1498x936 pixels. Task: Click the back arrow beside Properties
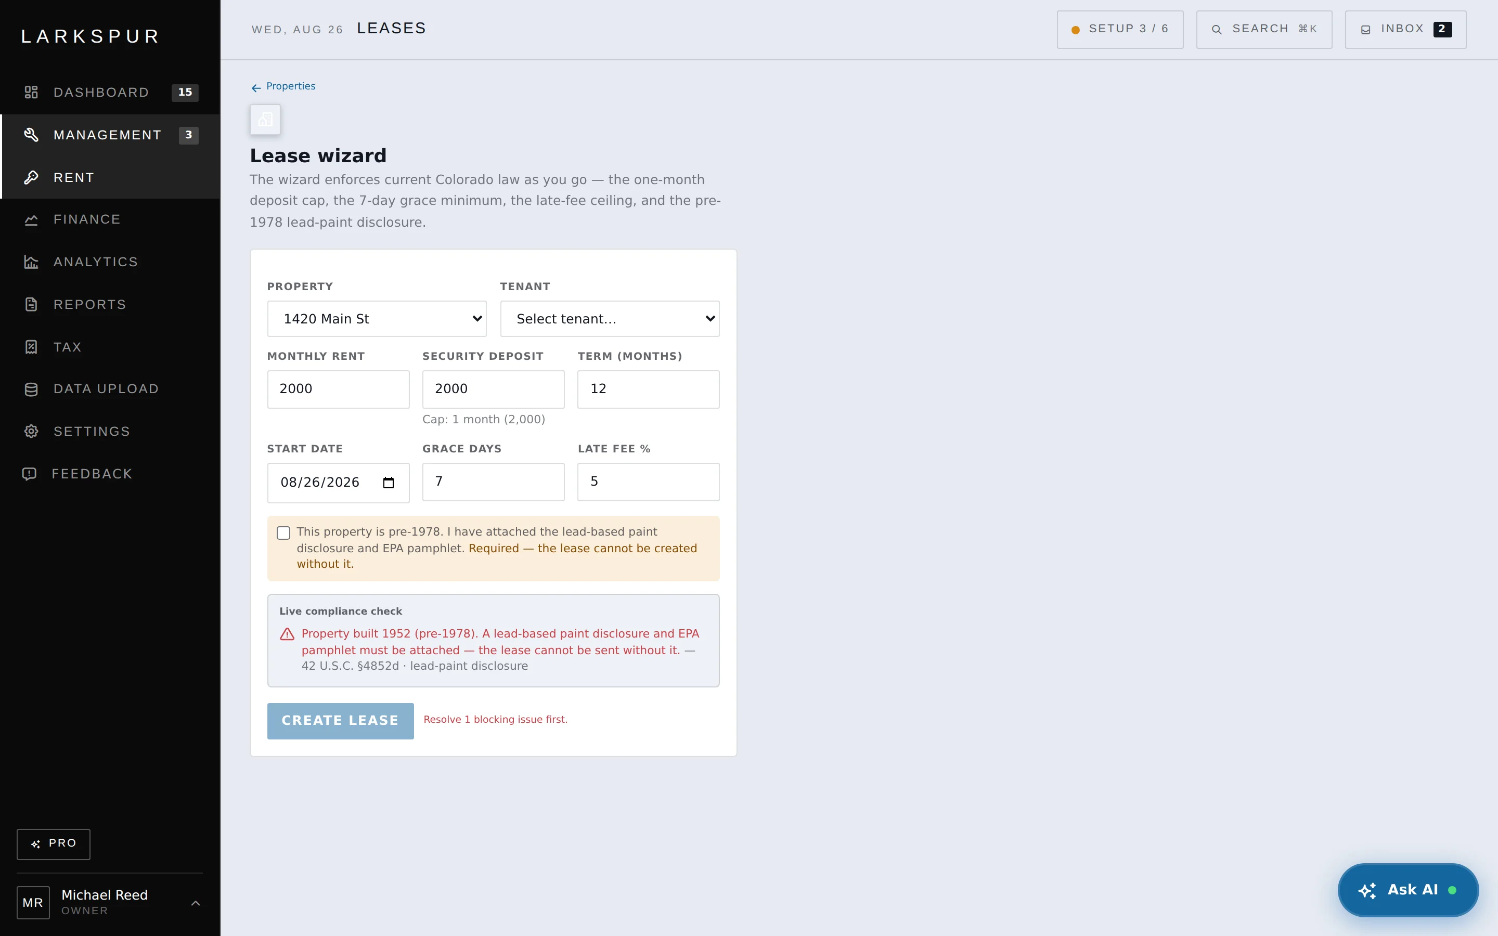tap(256, 88)
